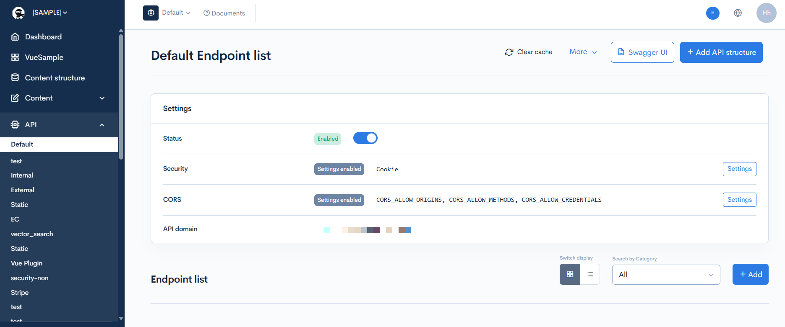
Task: Click the globe language icon
Action: tap(738, 13)
